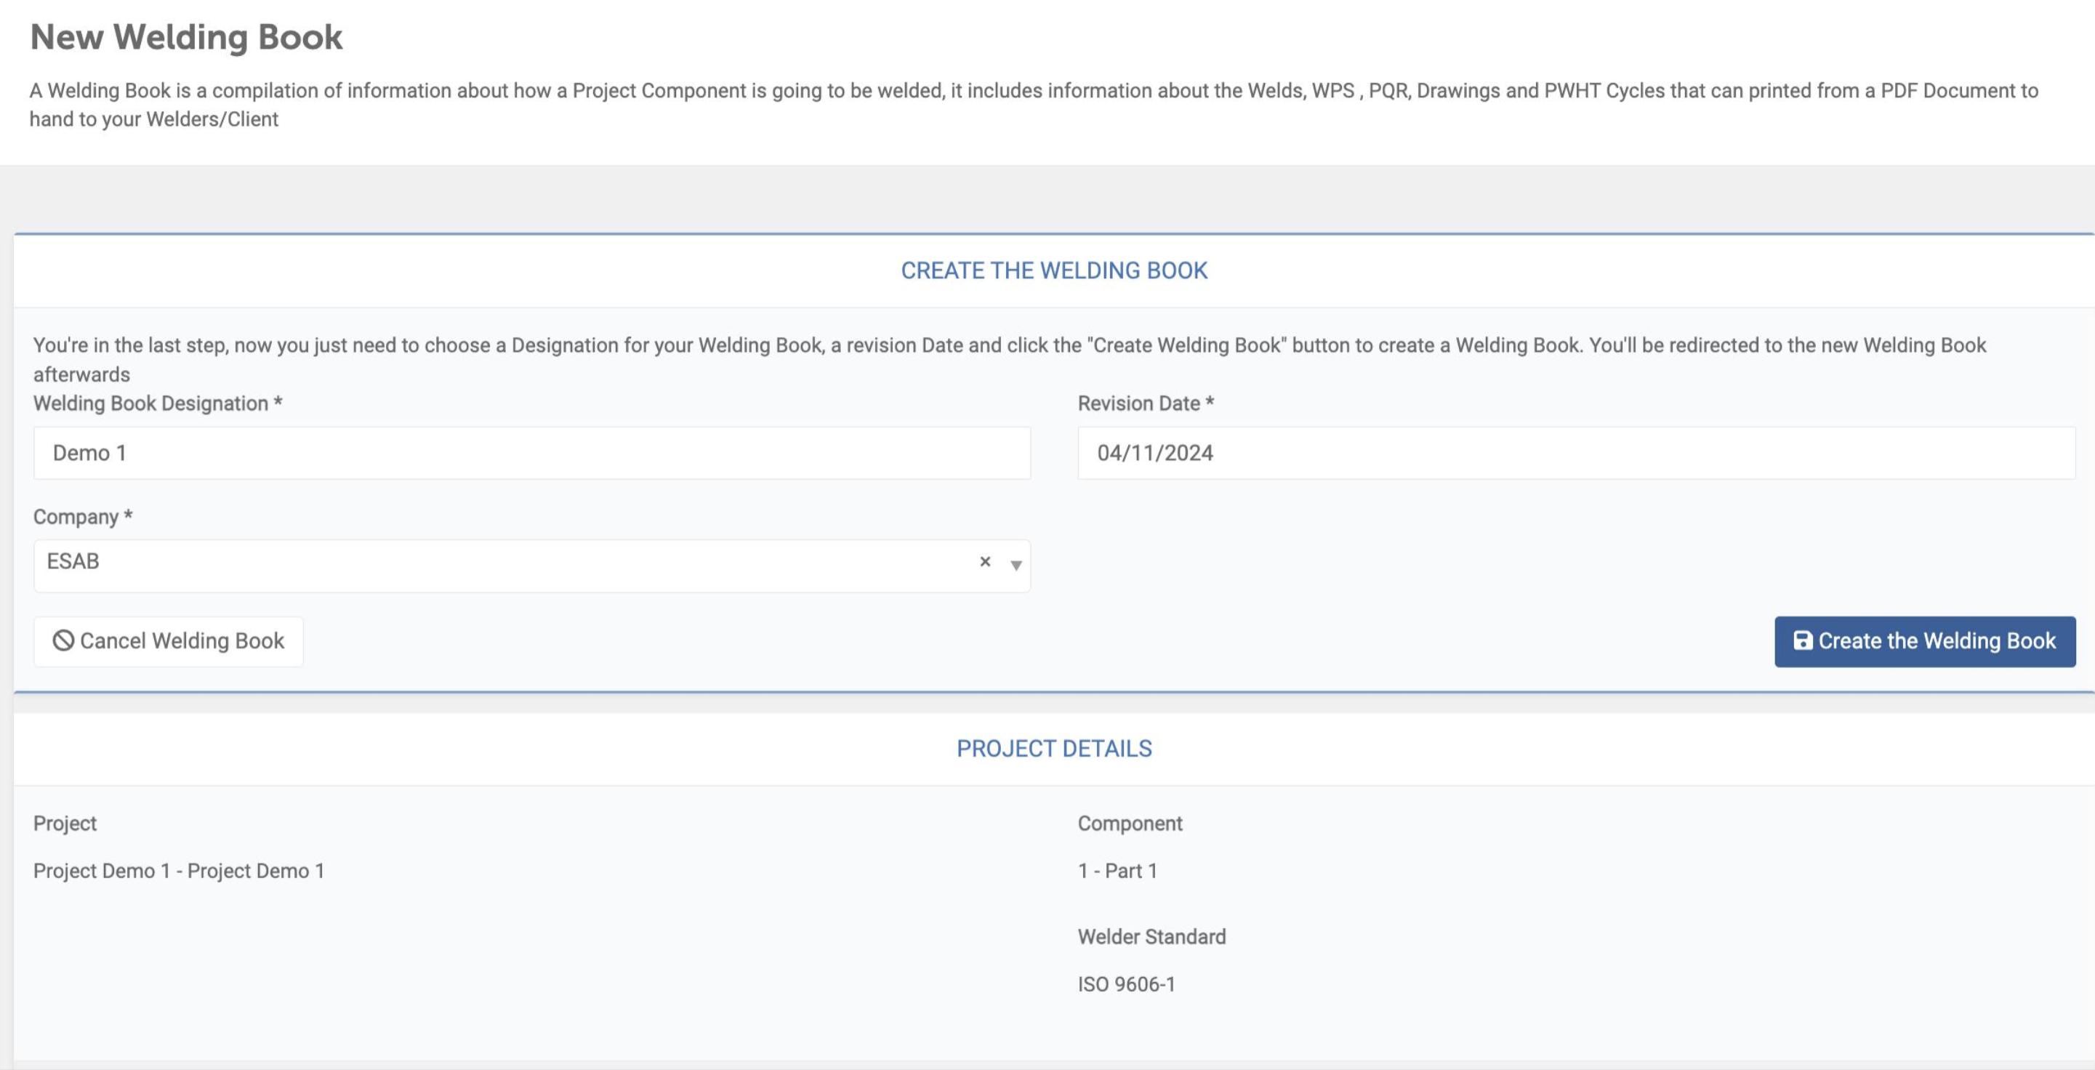Select the ISO 9606-1 standard value

tap(1127, 985)
